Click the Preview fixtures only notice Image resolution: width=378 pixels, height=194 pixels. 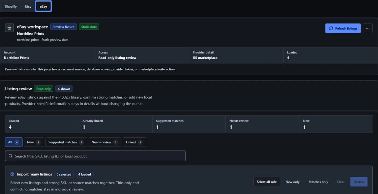coord(90,69)
